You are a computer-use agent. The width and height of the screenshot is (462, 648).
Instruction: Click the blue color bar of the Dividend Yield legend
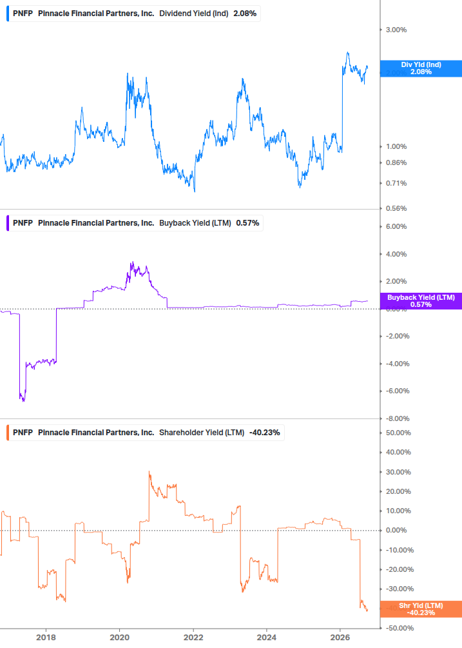[x=8, y=14]
